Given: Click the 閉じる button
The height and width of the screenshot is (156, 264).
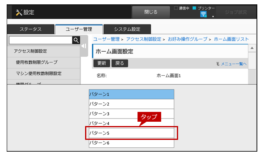Looking at the screenshot, I should point(151,12).
